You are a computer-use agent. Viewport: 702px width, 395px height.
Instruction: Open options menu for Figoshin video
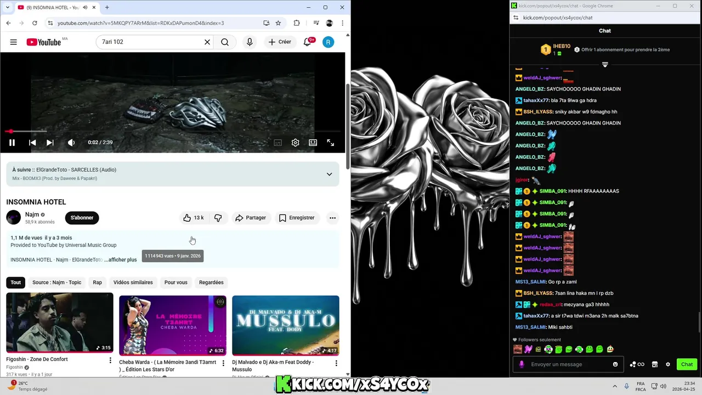110,360
